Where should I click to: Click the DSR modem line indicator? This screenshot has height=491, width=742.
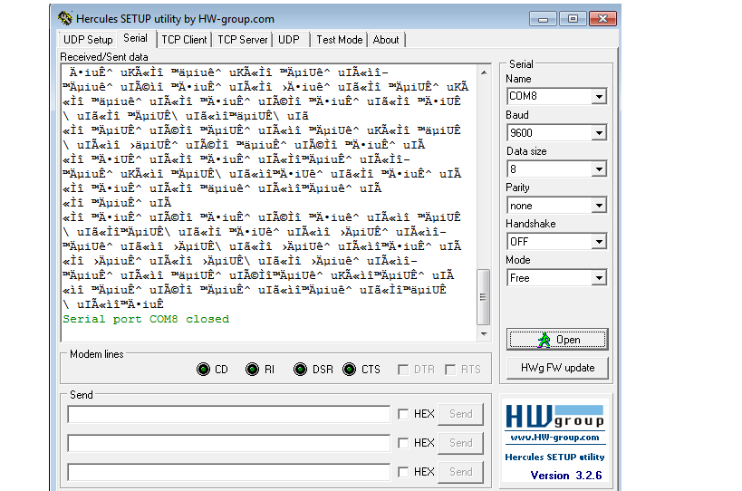[x=300, y=369]
